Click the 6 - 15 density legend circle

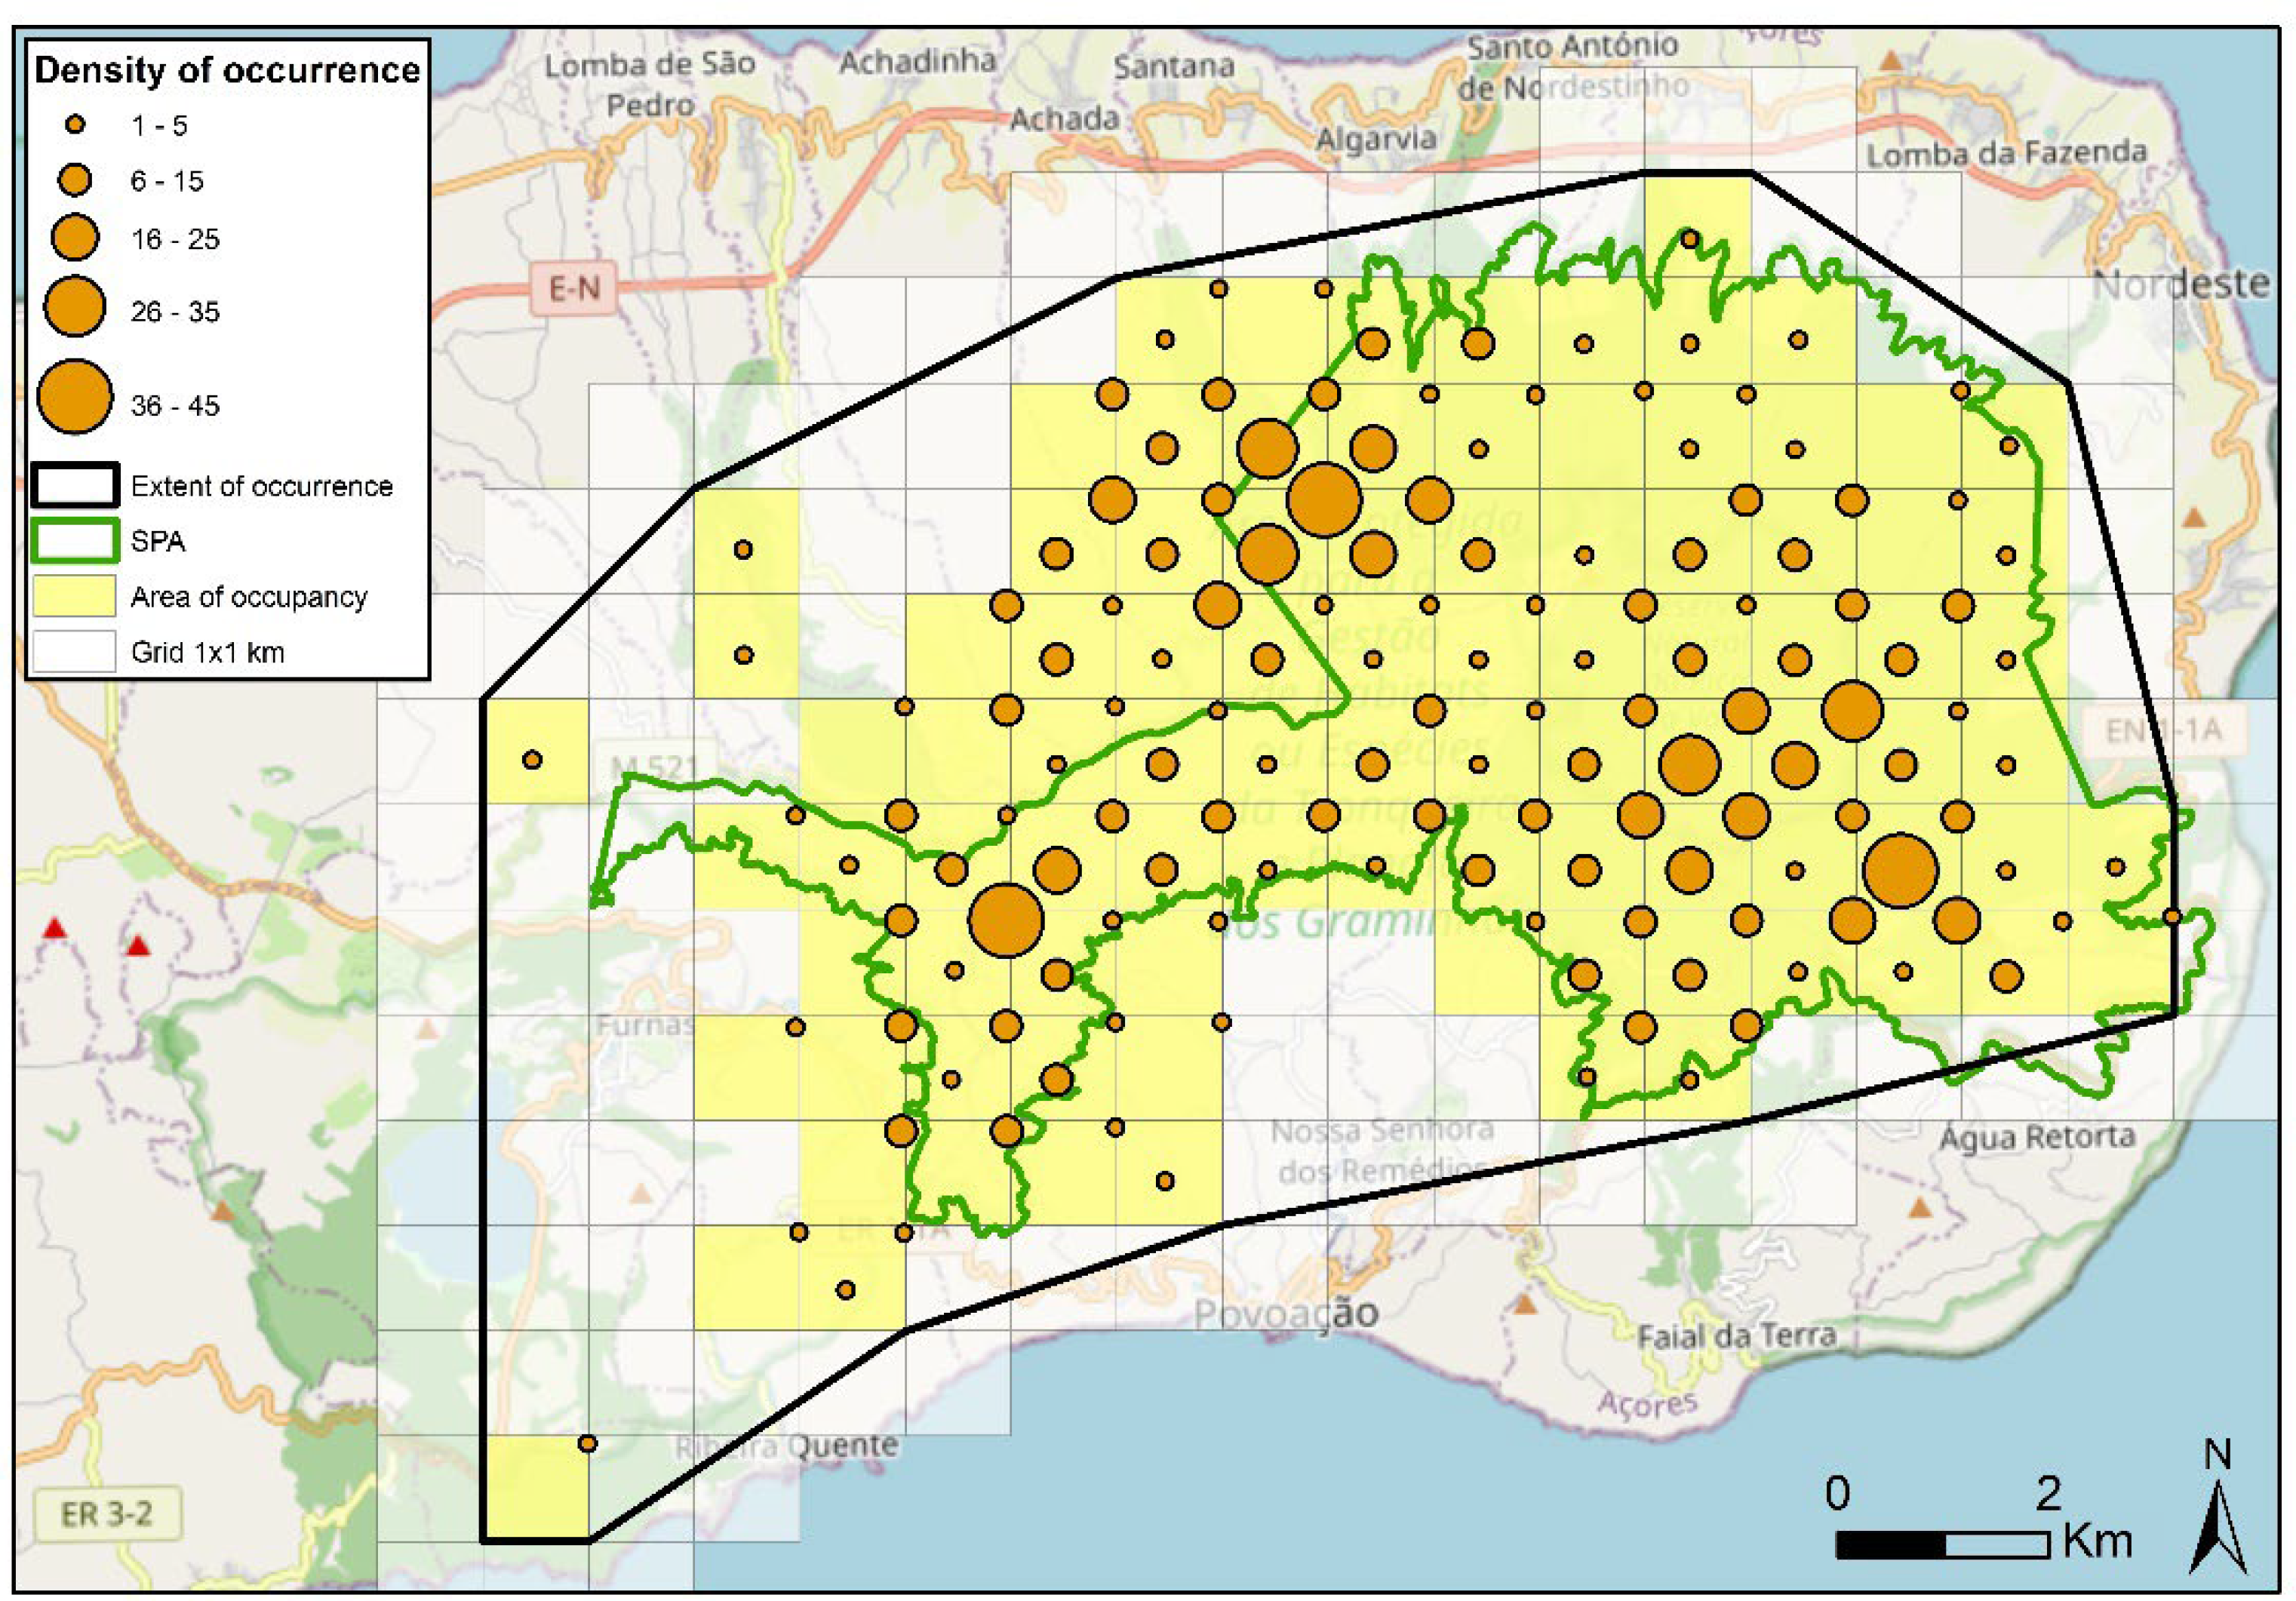[x=75, y=181]
